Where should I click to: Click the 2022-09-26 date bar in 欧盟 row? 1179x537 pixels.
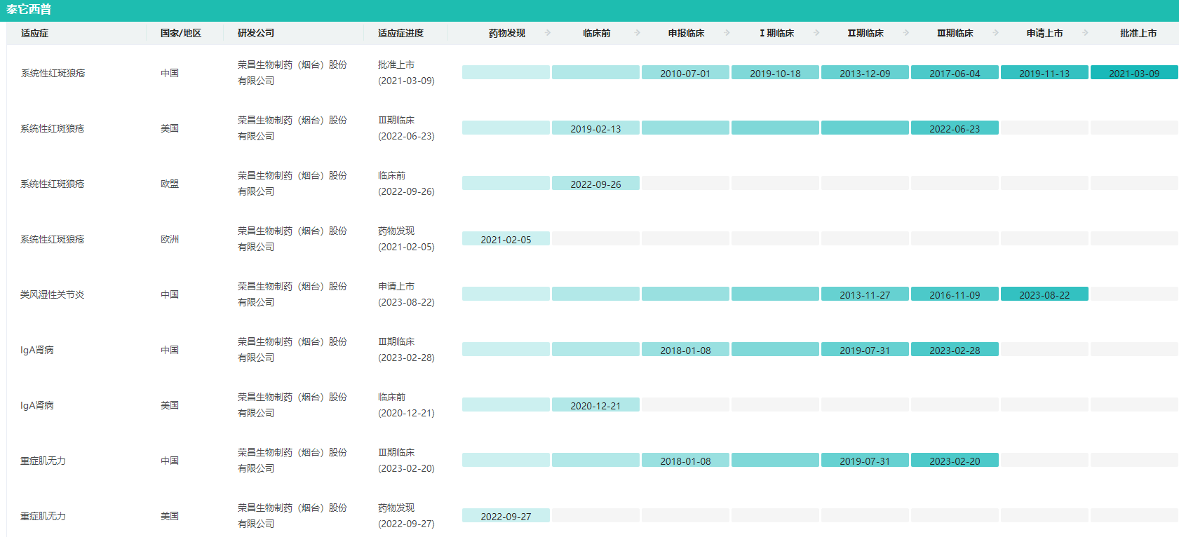pyautogui.click(x=595, y=184)
